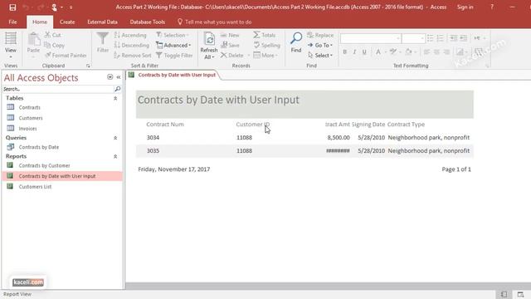This screenshot has width=531, height=299.
Task: Toggle Underline formatting
Action: tap(364, 51)
